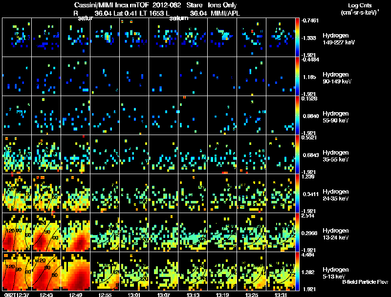This screenshot has width=391, height=297.
Task: Select the 13-24 keV panel at 12:43
Action: 46,232
